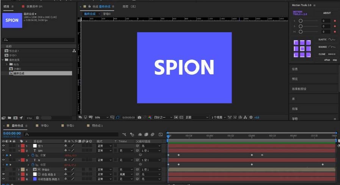This screenshot has height=185, width=340.
Task: Toggle visibility of layer 6 solid
Action: [x=3, y=179]
